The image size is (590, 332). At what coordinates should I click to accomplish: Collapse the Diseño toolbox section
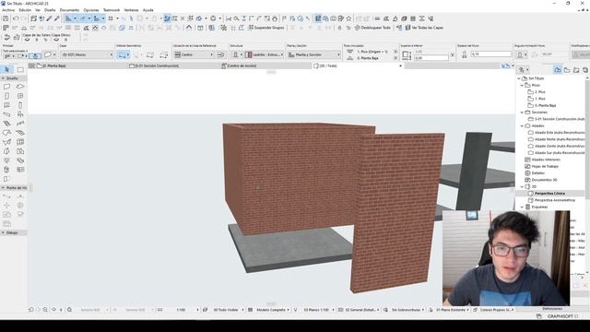tap(3, 78)
